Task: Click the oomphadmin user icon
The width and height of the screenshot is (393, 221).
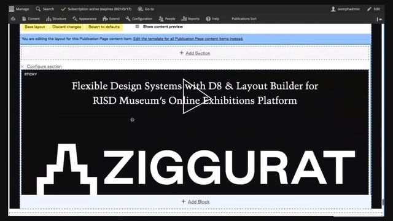Action: (x=333, y=9)
